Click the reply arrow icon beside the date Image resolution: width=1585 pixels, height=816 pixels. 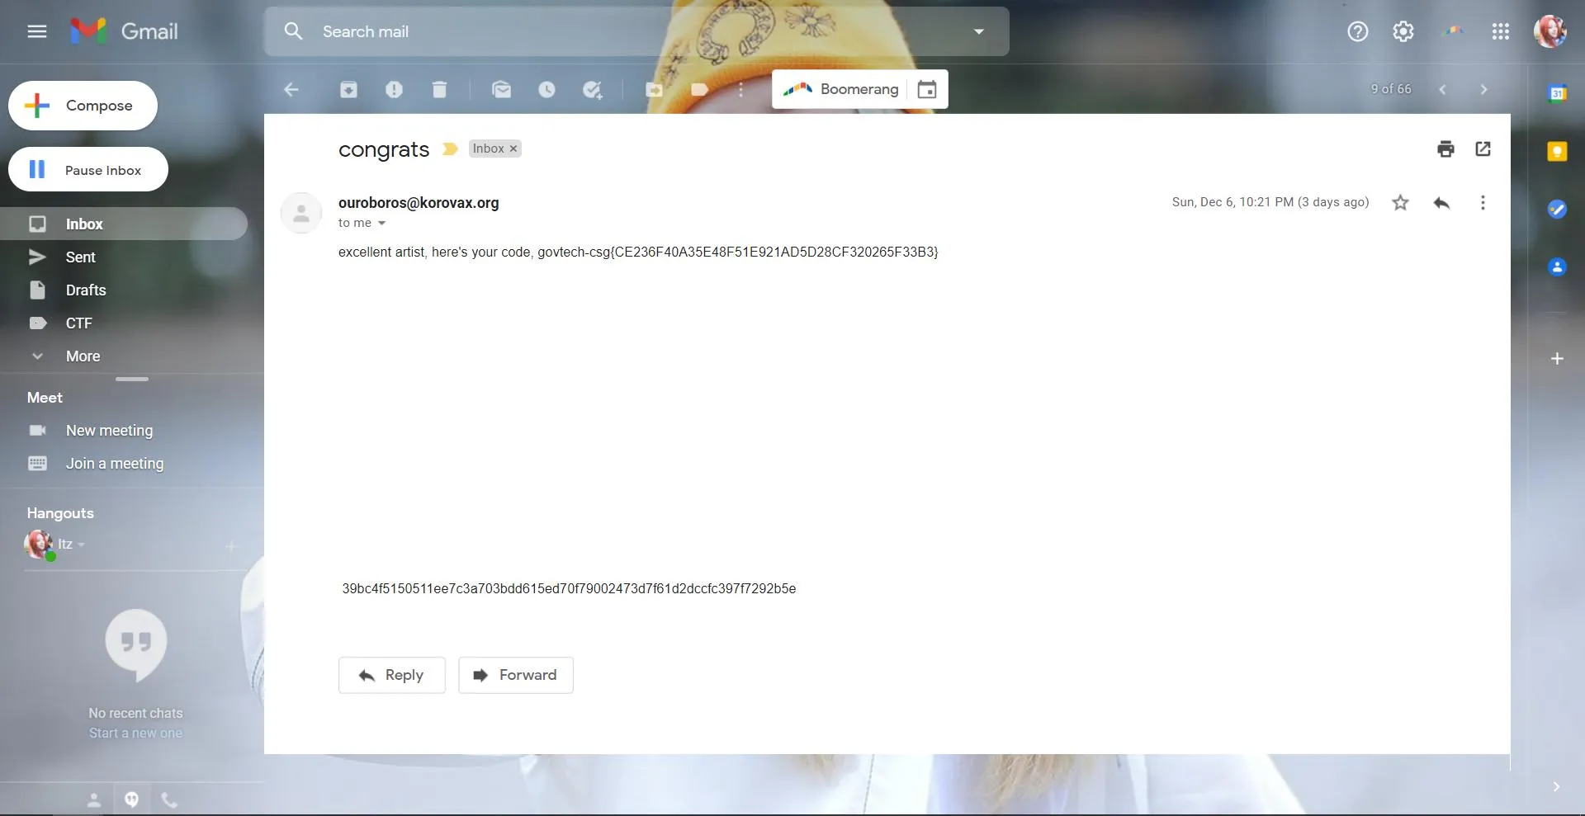pyautogui.click(x=1441, y=203)
